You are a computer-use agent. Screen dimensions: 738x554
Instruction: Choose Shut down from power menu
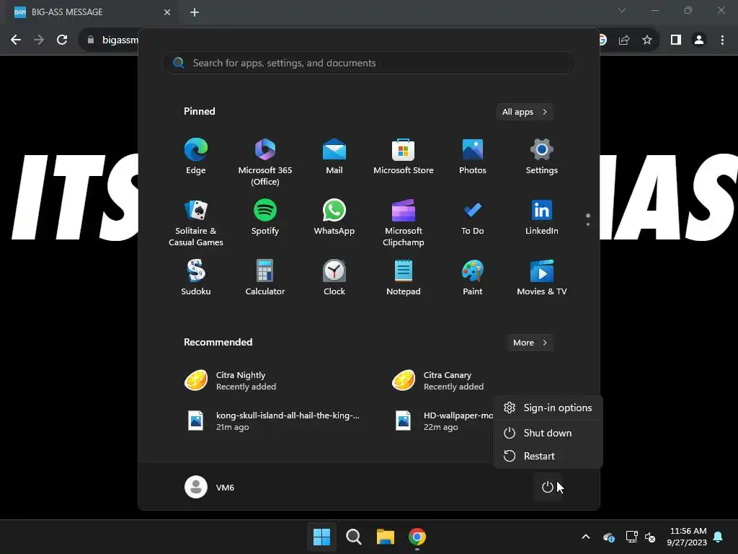pyautogui.click(x=548, y=433)
